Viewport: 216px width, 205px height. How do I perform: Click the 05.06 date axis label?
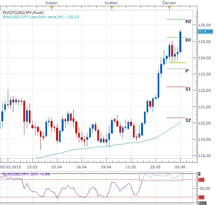(x=180, y=167)
